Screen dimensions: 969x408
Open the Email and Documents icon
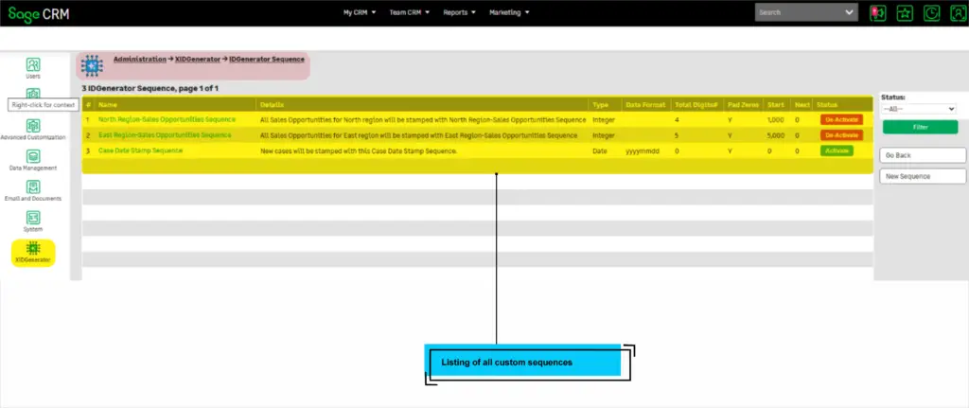pyautogui.click(x=33, y=186)
